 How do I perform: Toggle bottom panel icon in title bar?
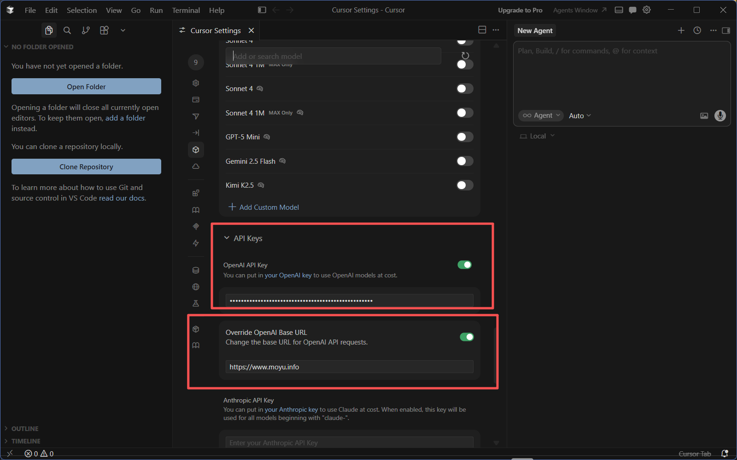click(619, 10)
